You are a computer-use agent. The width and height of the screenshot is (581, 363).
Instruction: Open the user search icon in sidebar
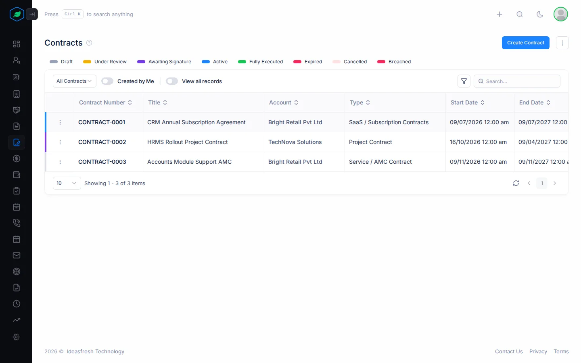click(17, 60)
